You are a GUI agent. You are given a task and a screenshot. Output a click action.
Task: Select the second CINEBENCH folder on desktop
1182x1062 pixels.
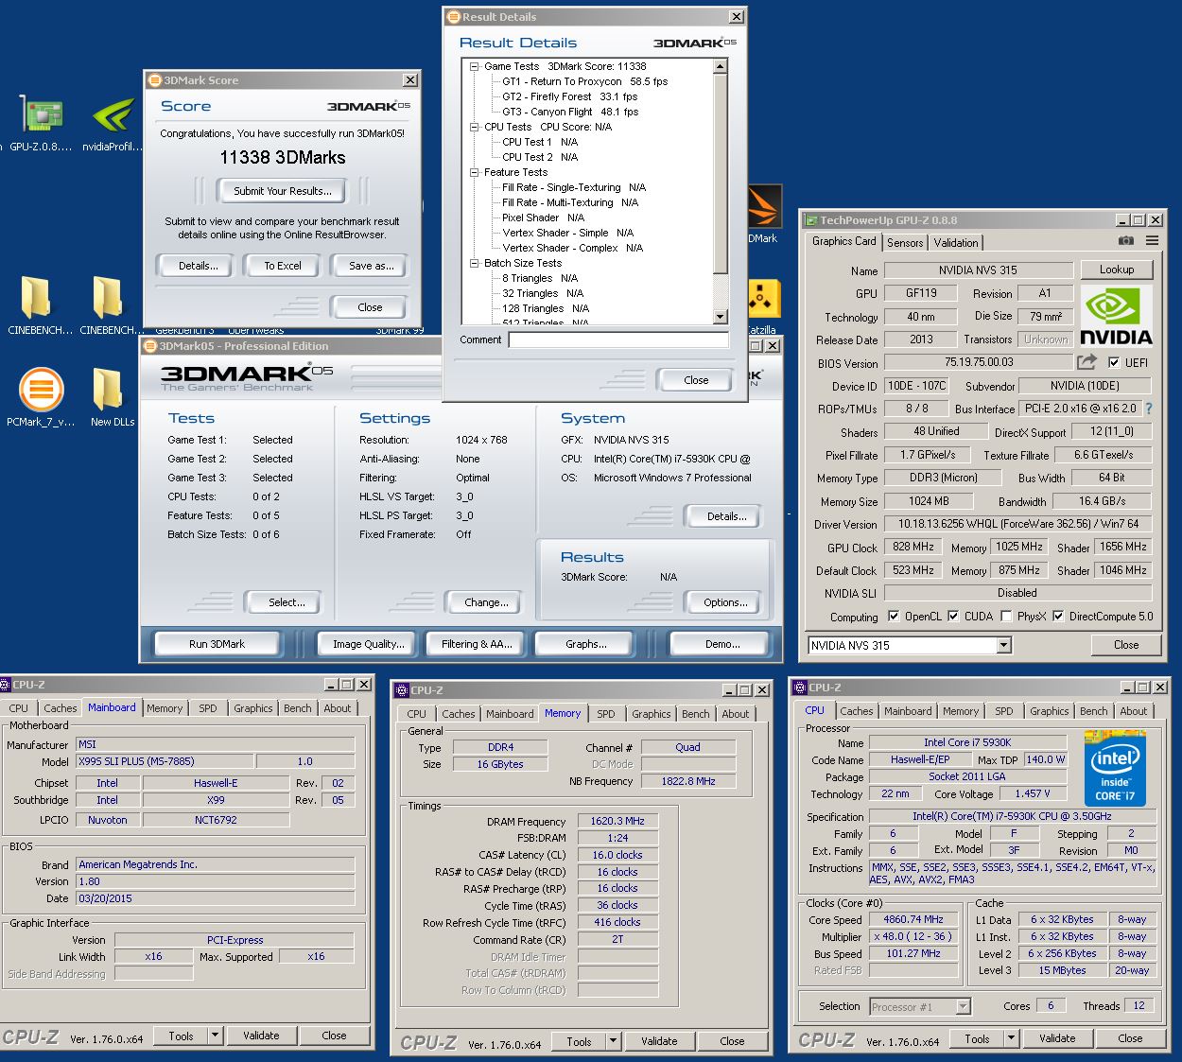point(107,298)
